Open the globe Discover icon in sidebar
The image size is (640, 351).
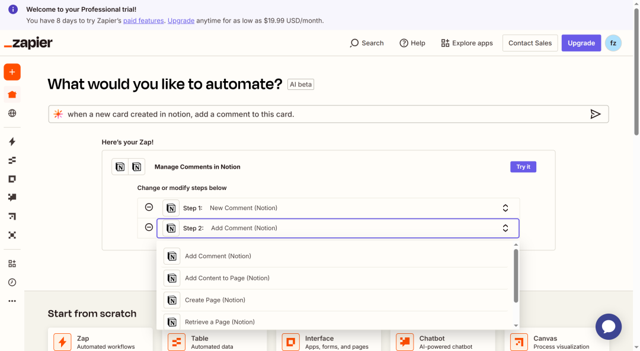tap(12, 113)
